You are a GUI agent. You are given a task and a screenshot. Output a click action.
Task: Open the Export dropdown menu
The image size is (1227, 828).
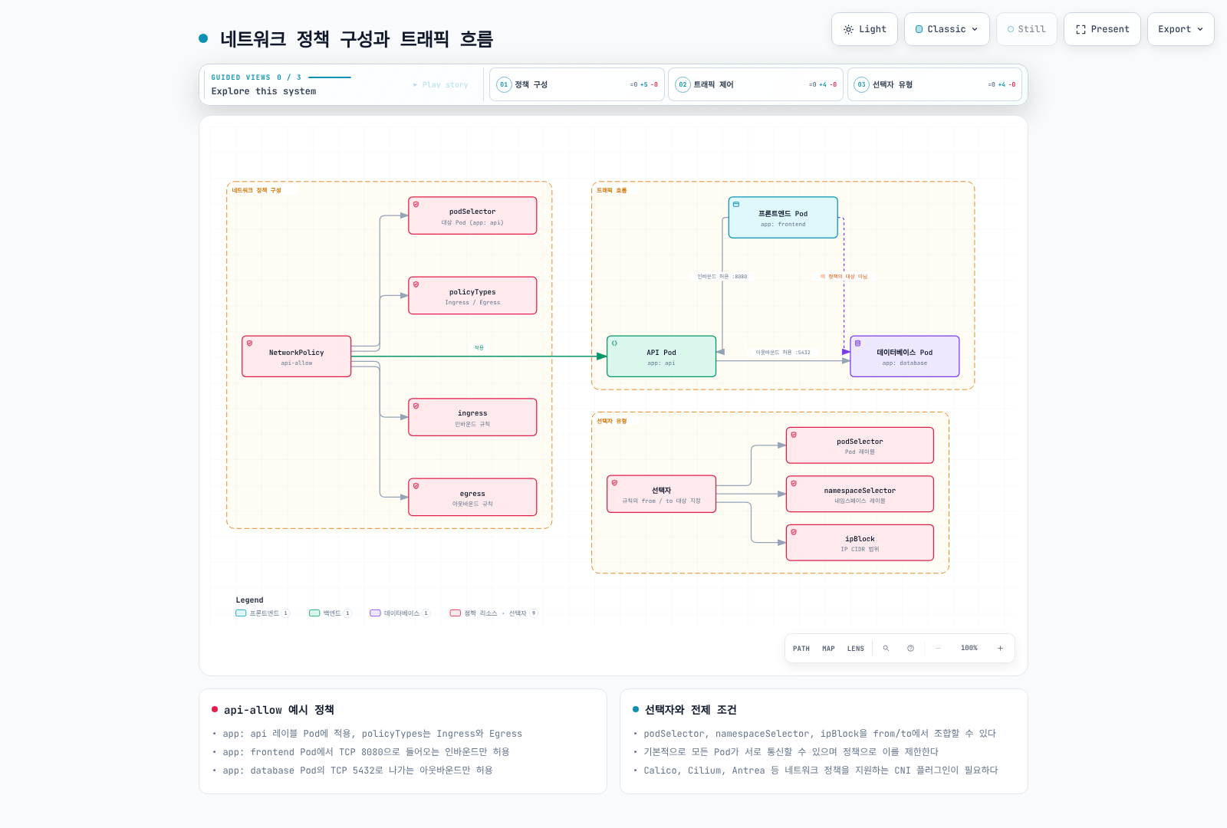tap(1180, 29)
